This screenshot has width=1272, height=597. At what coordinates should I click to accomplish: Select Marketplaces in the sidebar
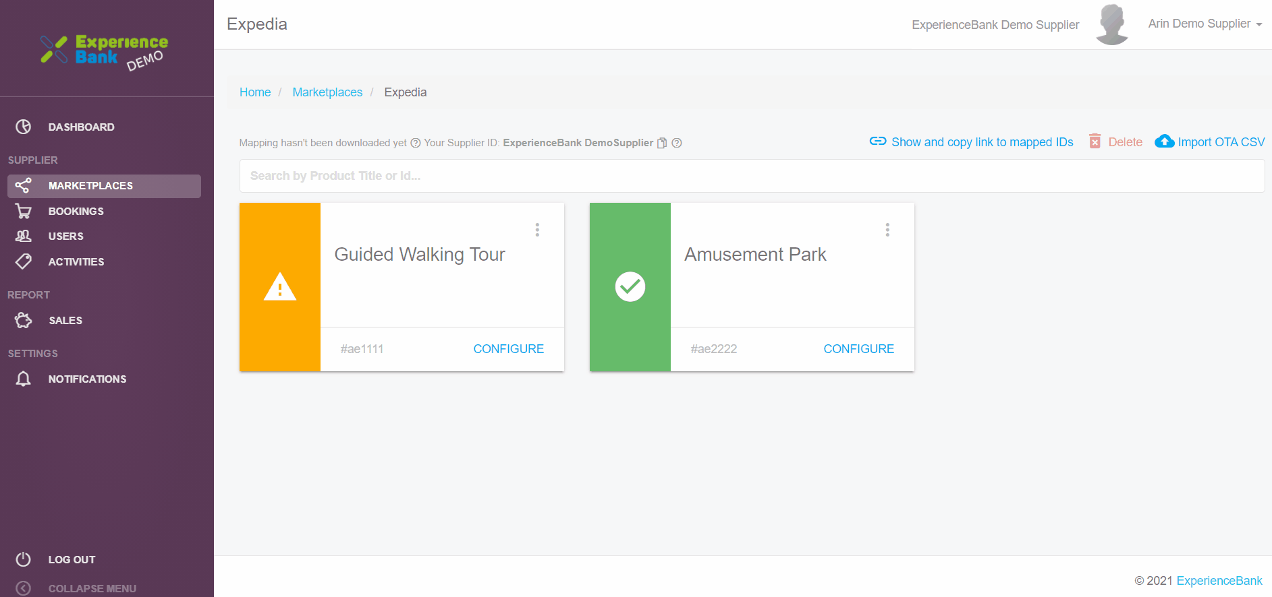[x=104, y=186]
